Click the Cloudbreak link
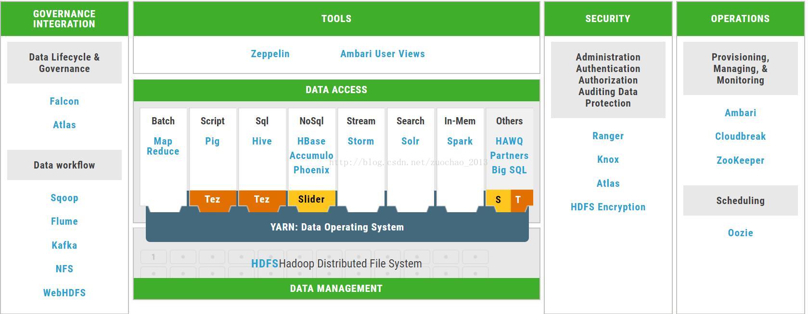Screen dimensions: 808x314 click(740, 136)
